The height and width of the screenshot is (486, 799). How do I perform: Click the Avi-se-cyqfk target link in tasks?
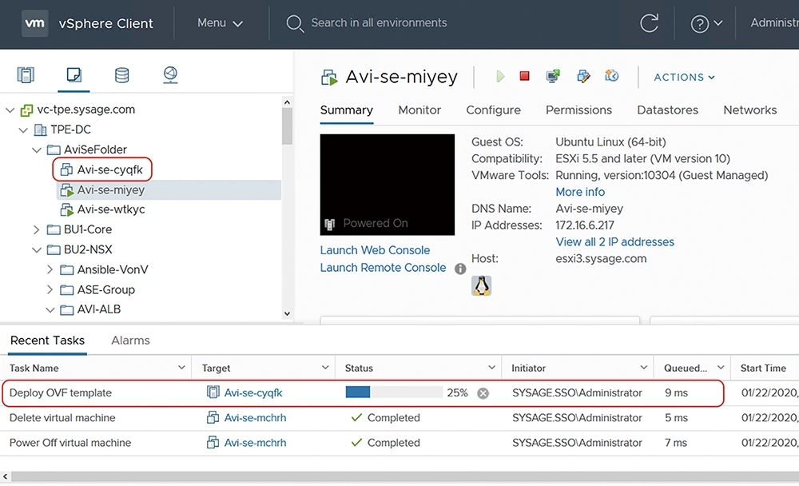[253, 393]
